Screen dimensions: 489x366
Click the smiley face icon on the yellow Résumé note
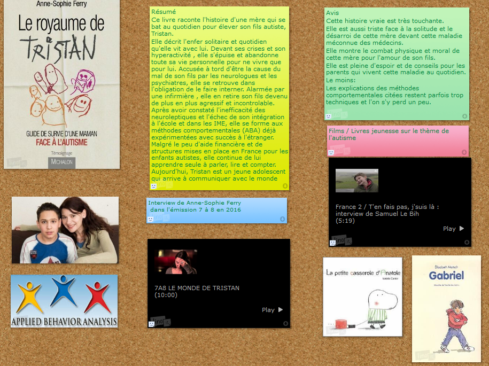(153, 186)
